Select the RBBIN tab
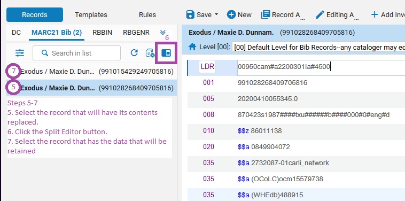Viewport: 405px width, 201px height. point(102,33)
